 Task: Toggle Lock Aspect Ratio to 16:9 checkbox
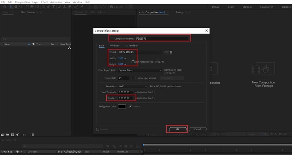(133, 62)
